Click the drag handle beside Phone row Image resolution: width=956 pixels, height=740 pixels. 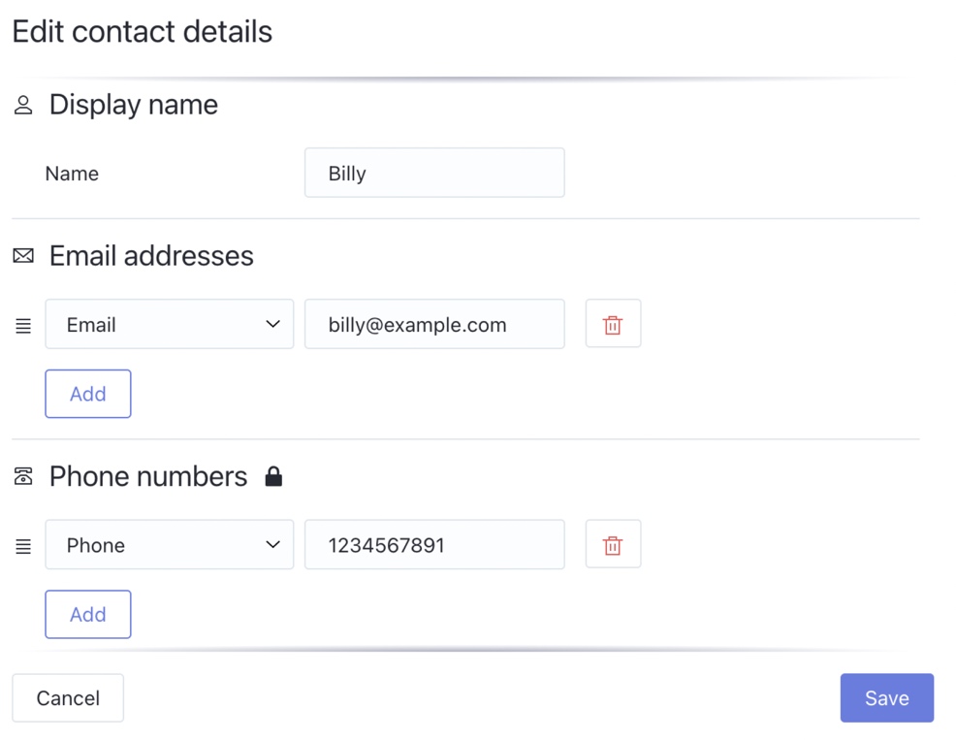click(23, 546)
